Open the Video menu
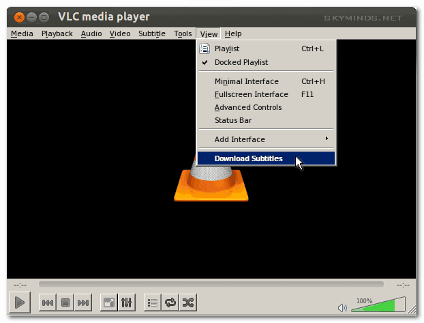The height and width of the screenshot is (323, 424). (120, 33)
